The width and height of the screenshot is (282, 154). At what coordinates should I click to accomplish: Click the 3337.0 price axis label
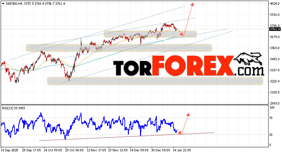(275, 70)
